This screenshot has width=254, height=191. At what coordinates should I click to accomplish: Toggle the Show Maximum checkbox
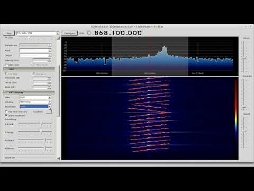click(6, 116)
